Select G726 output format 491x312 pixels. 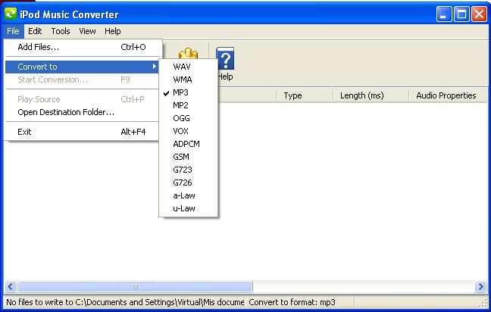click(188, 183)
